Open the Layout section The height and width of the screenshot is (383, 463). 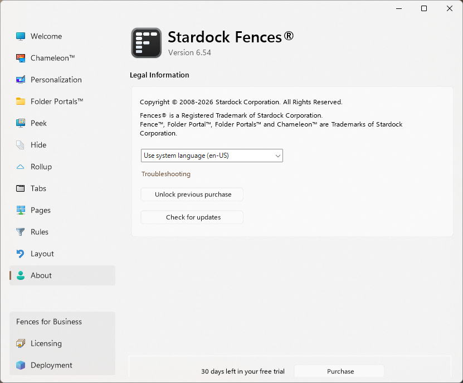[x=62, y=254]
